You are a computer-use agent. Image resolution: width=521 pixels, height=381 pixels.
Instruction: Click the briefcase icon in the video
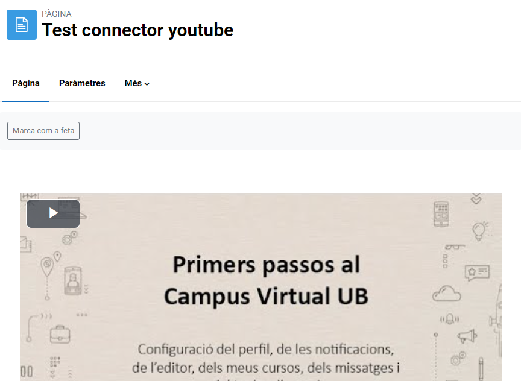[x=60, y=334]
